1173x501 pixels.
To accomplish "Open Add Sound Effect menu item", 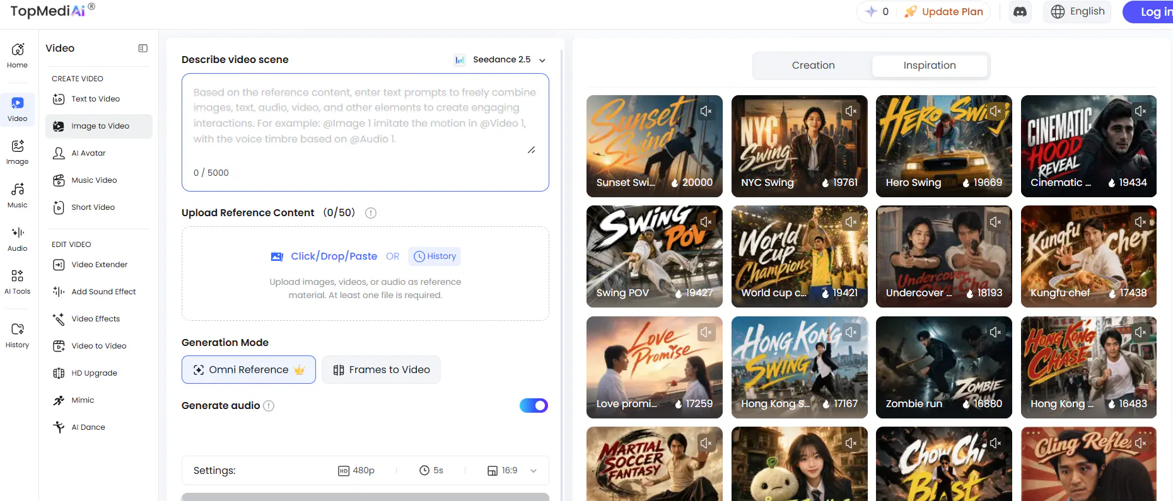I will tap(99, 292).
